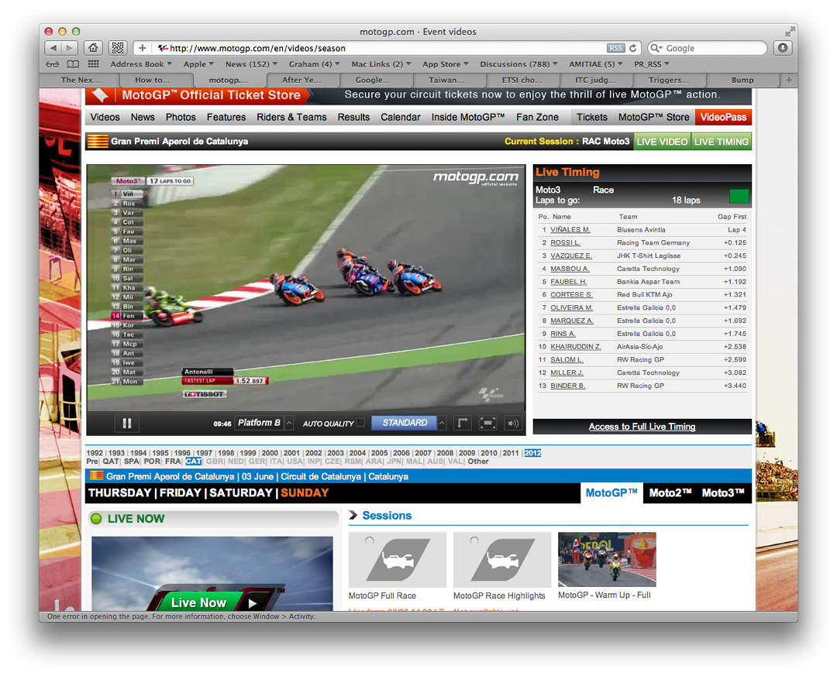The width and height of the screenshot is (837, 676).
Task: Open the MotoGP Official Ticket Store banner
Action: pyautogui.click(x=418, y=95)
